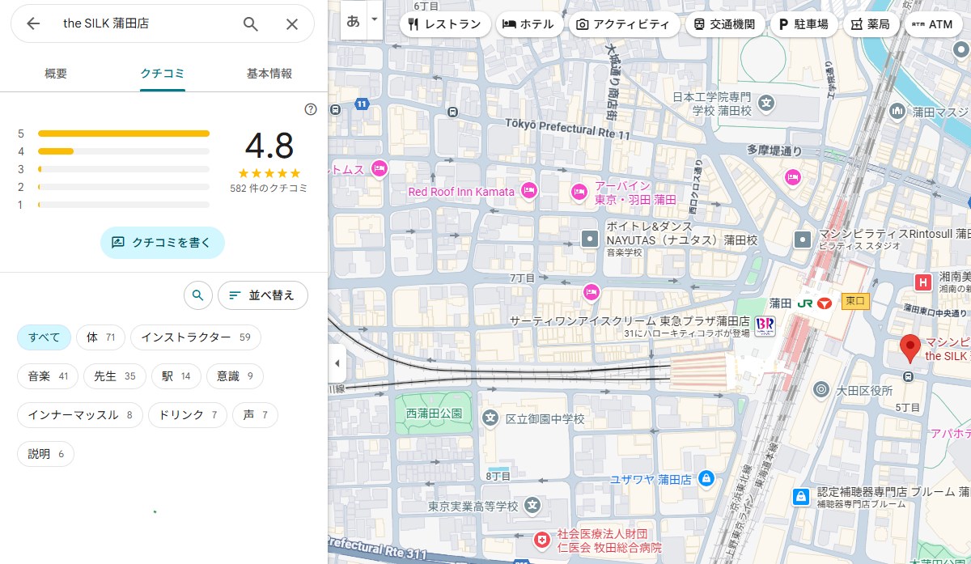Toggle the 体 review filter chip
The image size is (971, 564).
(x=101, y=337)
